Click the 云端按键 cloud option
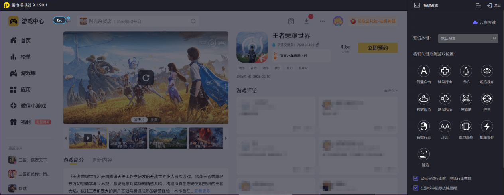504x195 pixels. point(484,22)
